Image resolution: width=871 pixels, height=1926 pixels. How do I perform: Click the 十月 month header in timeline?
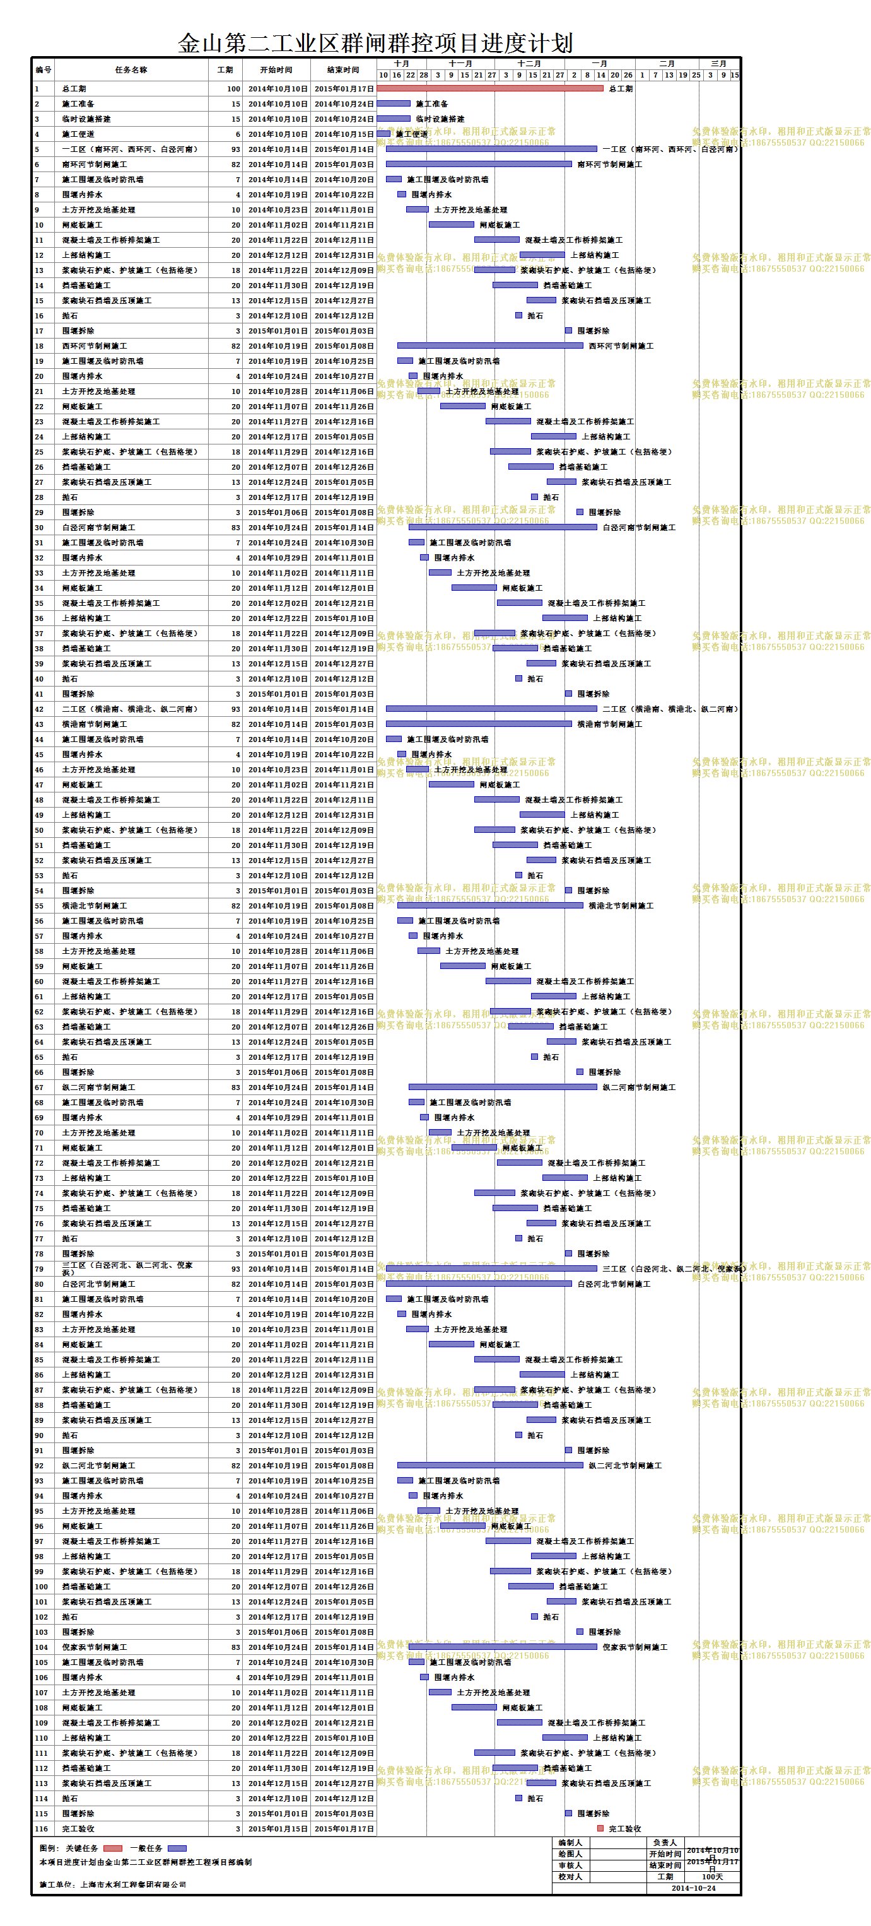point(402,64)
